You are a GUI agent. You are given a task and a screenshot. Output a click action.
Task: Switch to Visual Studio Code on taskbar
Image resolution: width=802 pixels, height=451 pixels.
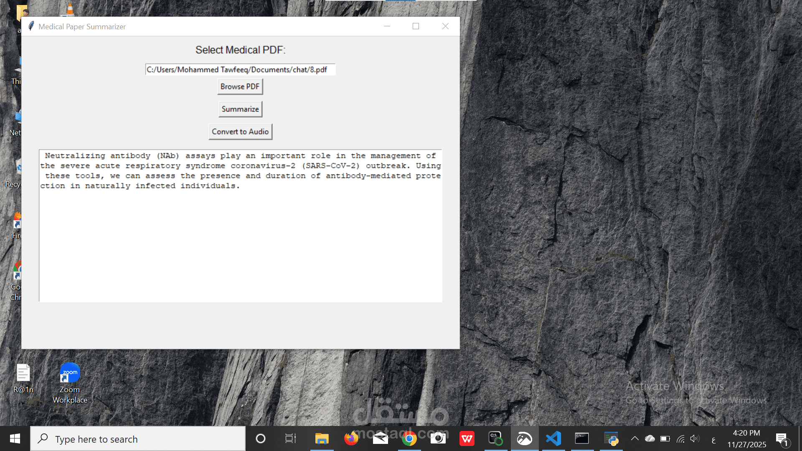click(x=553, y=438)
